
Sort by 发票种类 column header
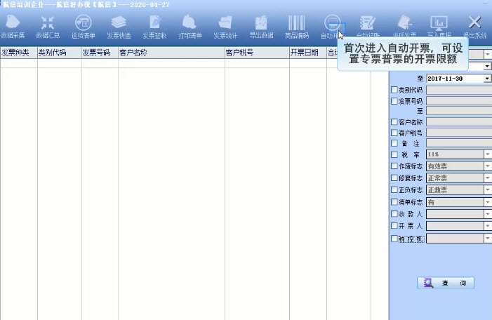[x=19, y=53]
